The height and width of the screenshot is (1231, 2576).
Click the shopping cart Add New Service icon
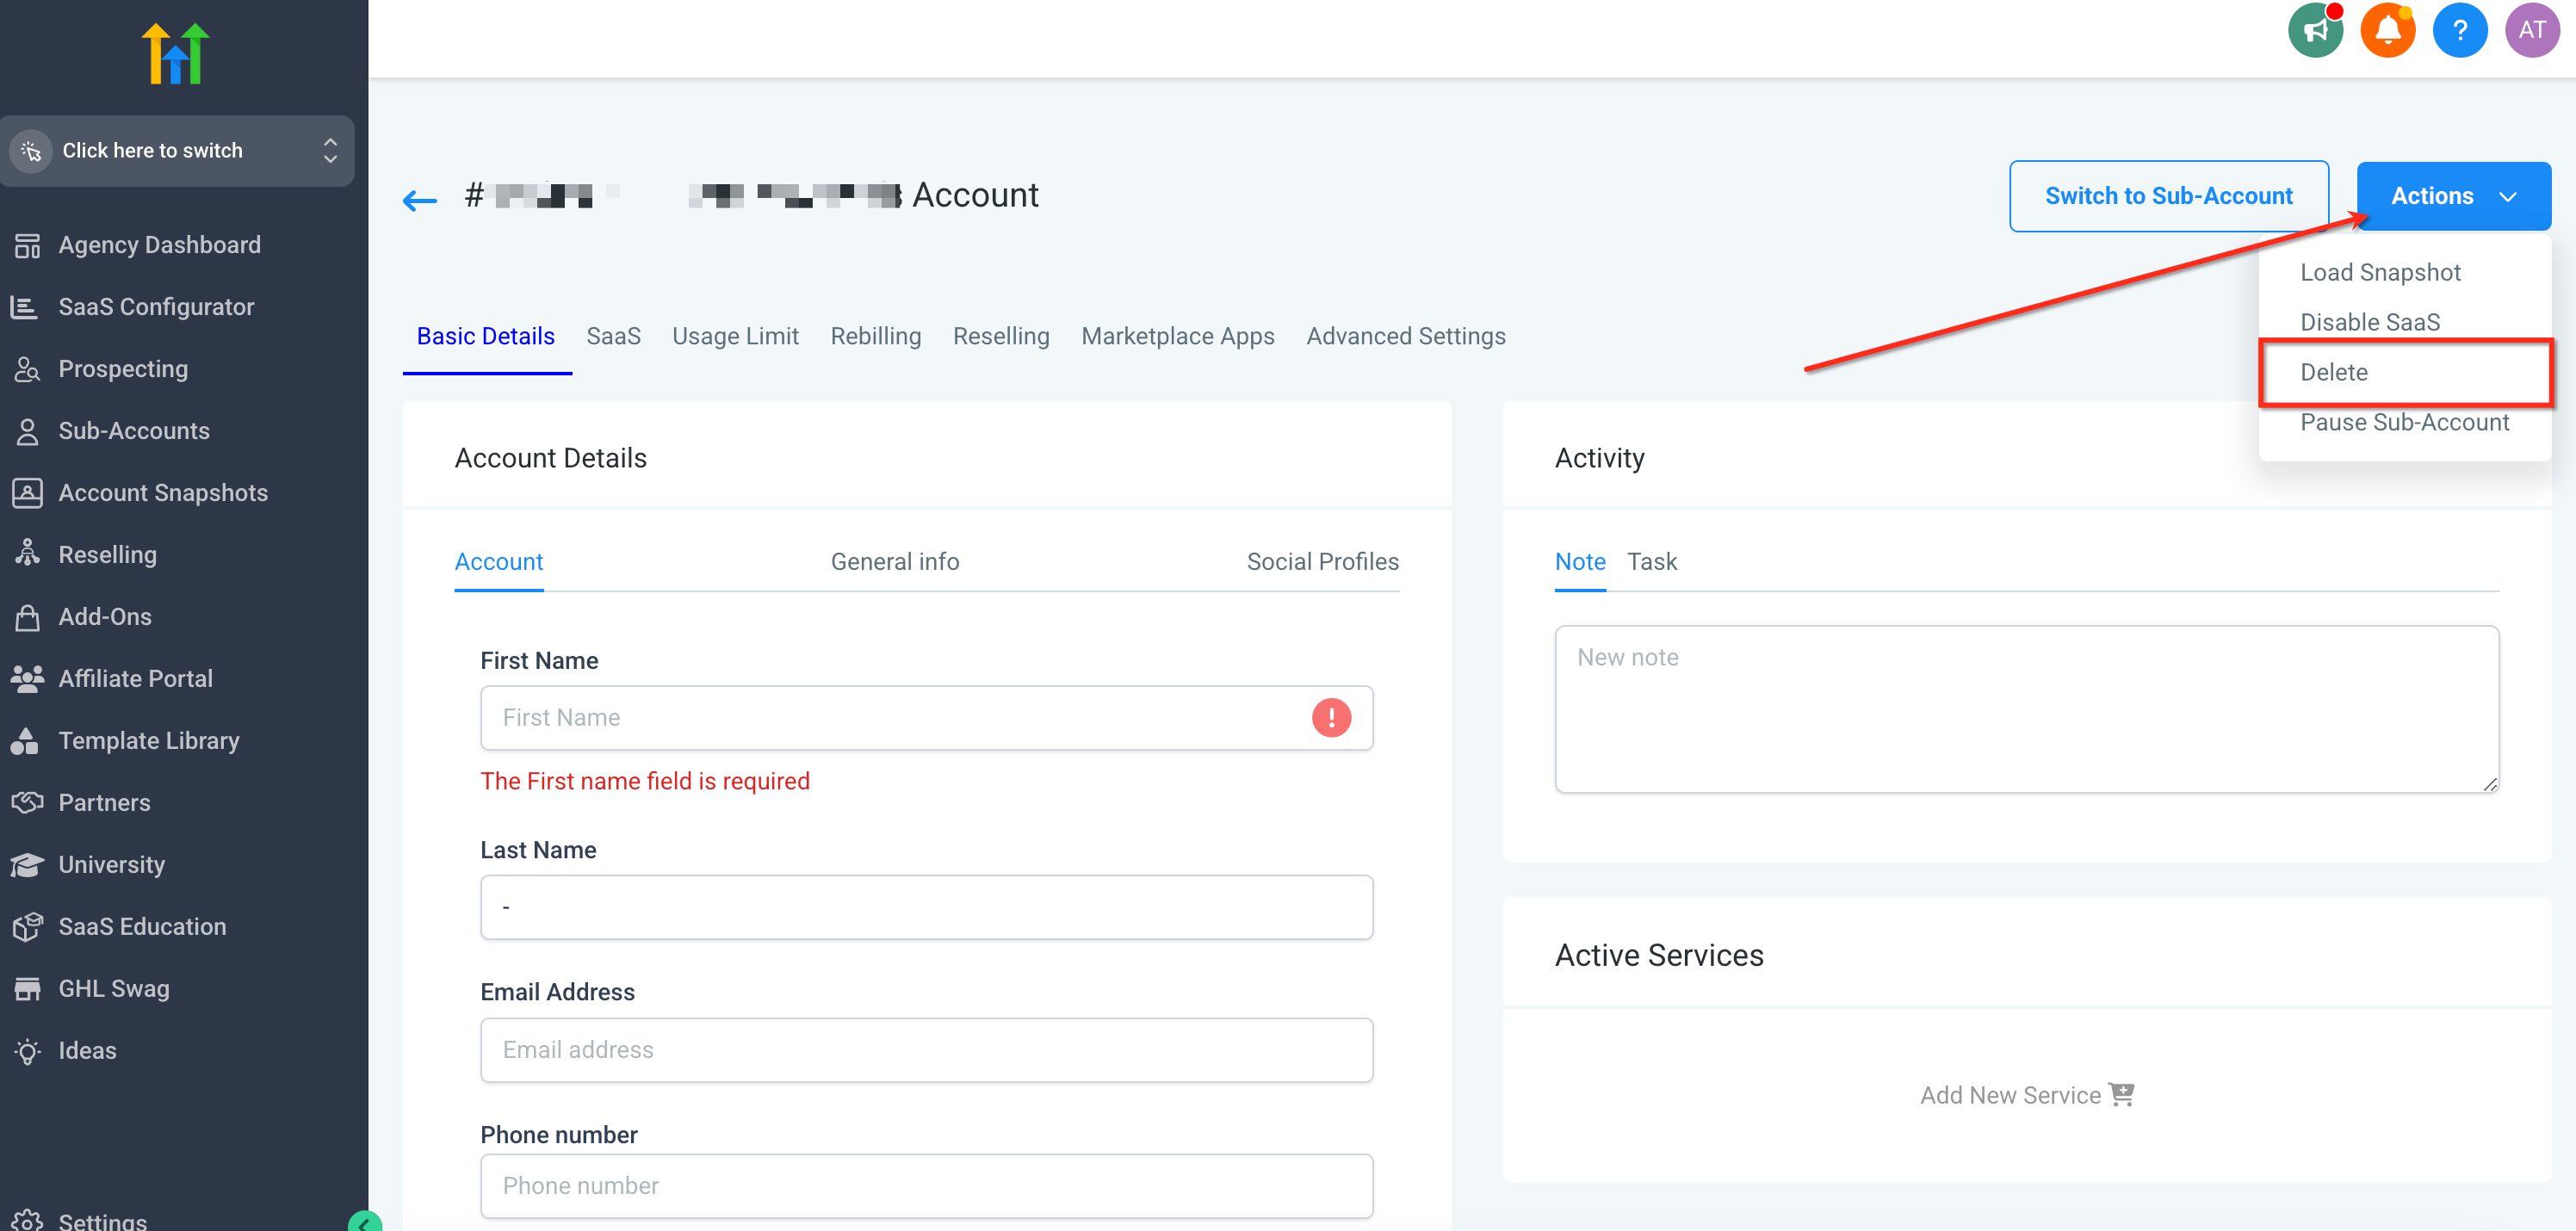[2121, 1094]
